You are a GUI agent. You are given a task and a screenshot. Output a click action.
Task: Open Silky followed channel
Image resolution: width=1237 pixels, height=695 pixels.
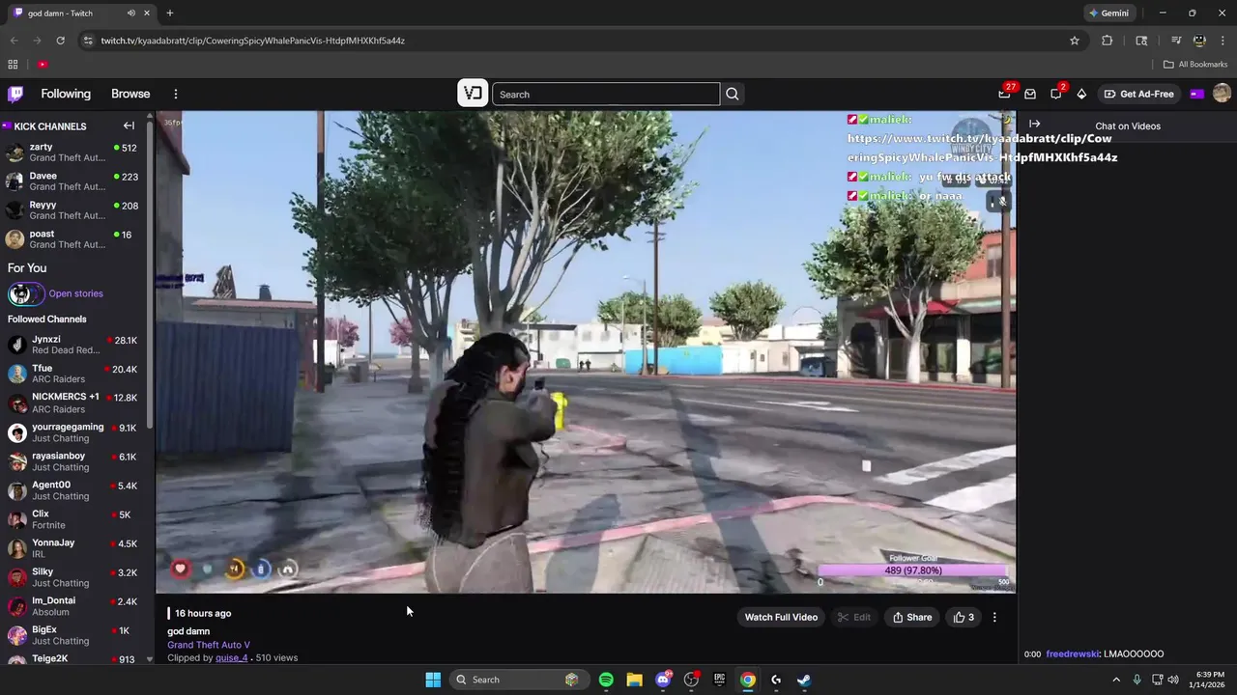(72, 577)
